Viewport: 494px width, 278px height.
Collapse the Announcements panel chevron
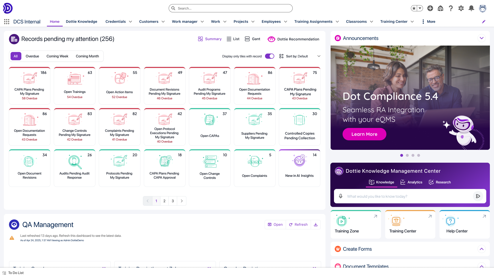[482, 38]
